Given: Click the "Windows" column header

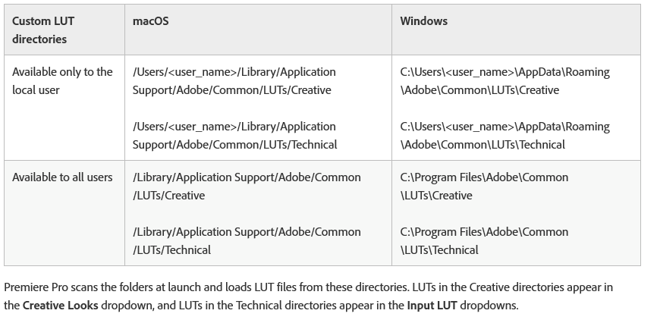Looking at the screenshot, I should [423, 21].
